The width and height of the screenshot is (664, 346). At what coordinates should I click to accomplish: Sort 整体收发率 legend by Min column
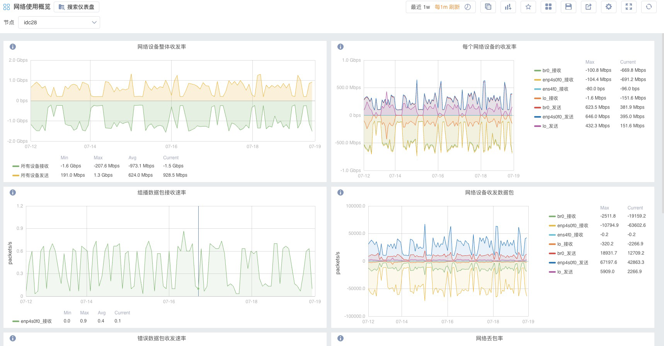(x=64, y=158)
